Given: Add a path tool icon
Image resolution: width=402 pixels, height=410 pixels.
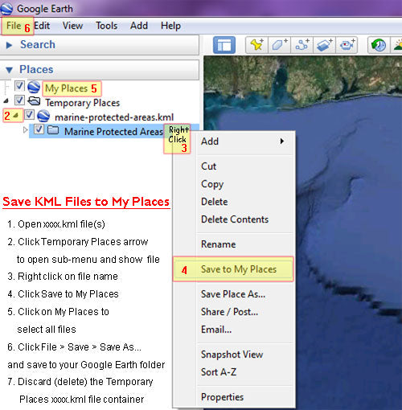Looking at the screenshot, I should click(301, 45).
